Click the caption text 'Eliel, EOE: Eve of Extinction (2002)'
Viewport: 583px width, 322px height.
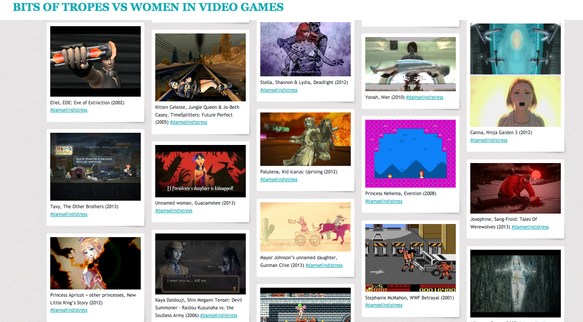87,103
